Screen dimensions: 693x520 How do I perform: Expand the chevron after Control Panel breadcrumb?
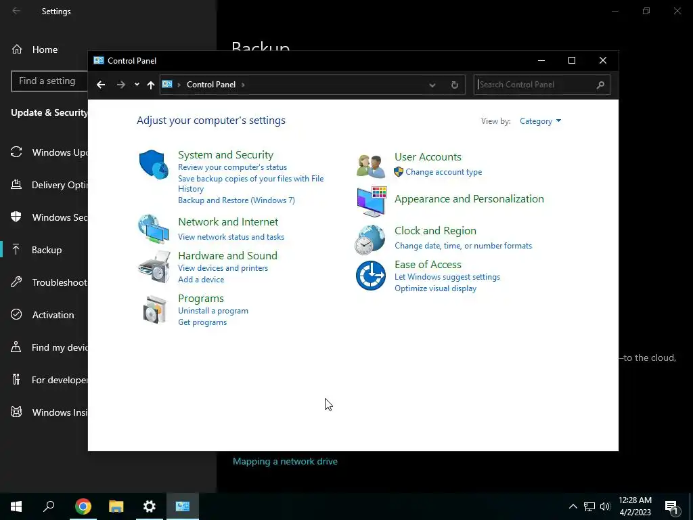pos(243,85)
